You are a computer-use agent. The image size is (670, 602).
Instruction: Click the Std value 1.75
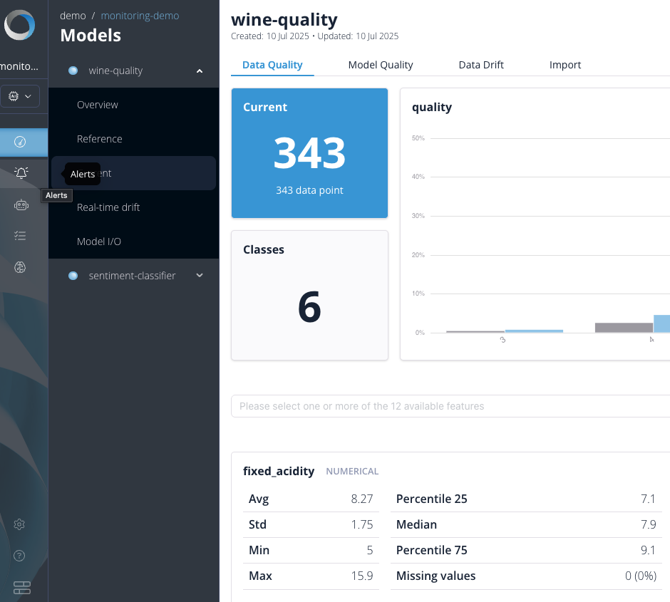pyautogui.click(x=361, y=524)
